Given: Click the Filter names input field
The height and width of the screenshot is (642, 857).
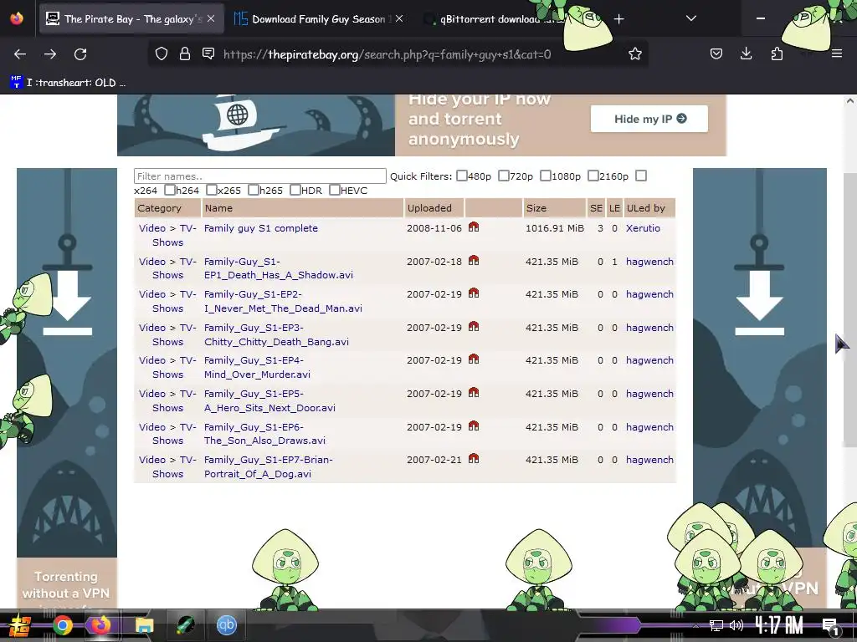Looking at the screenshot, I should tap(260, 176).
